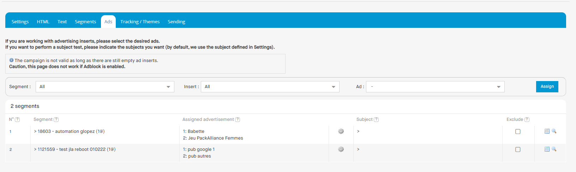The height and width of the screenshot is (172, 576).
Task: Click table icon in test jla reboot row
Action: point(547,149)
